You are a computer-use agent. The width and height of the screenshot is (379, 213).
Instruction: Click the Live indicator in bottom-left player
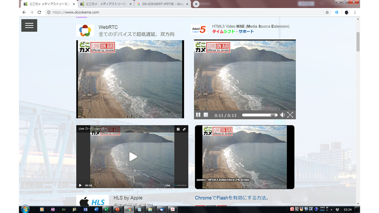click(168, 186)
